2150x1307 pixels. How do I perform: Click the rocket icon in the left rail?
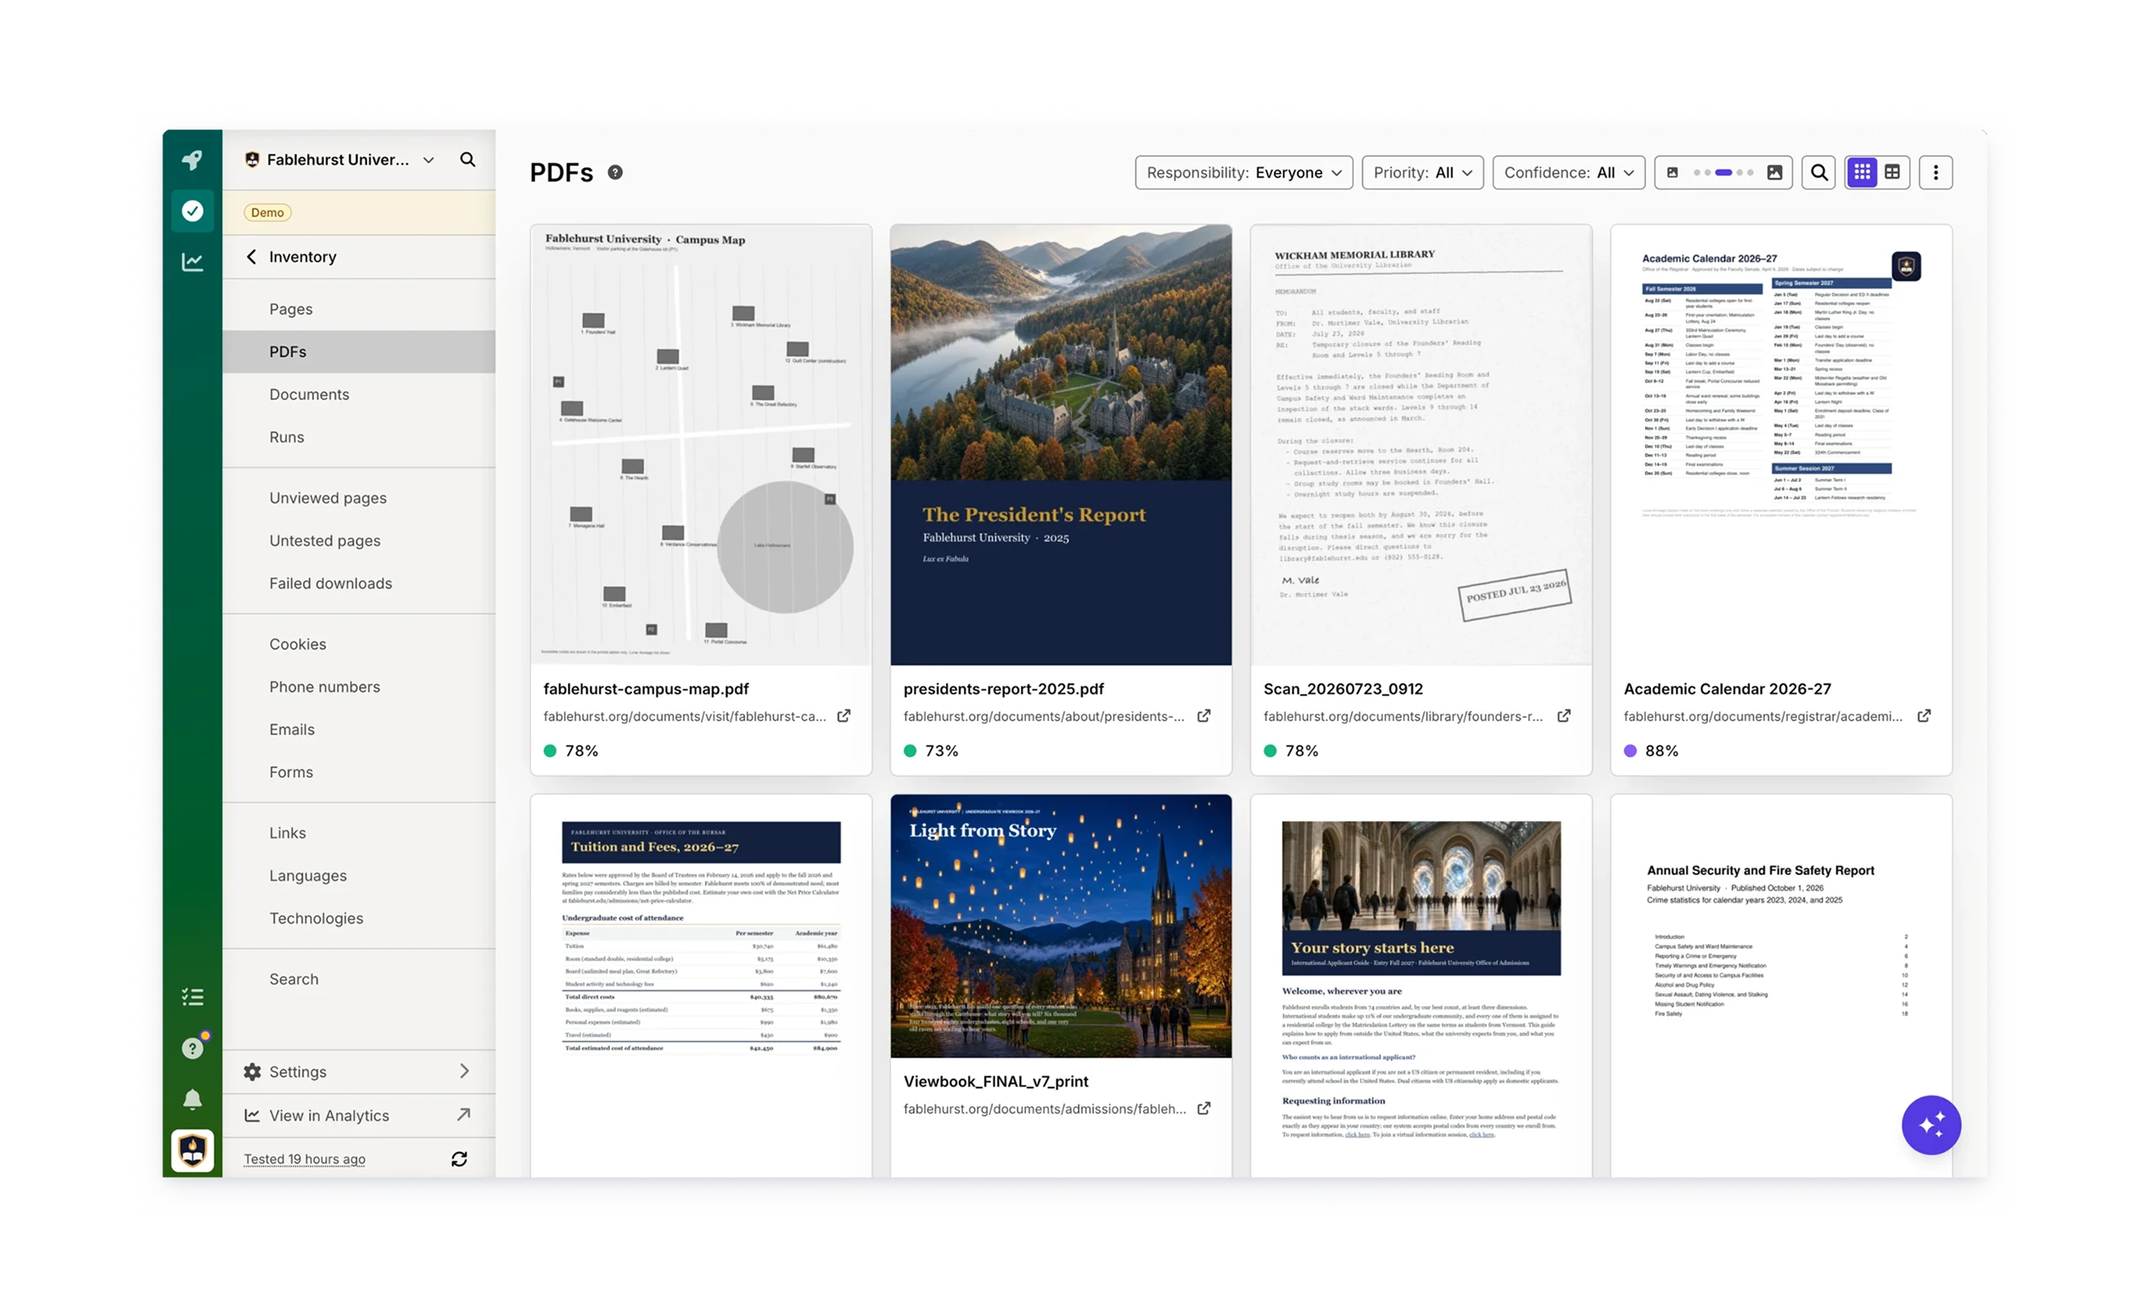point(192,160)
